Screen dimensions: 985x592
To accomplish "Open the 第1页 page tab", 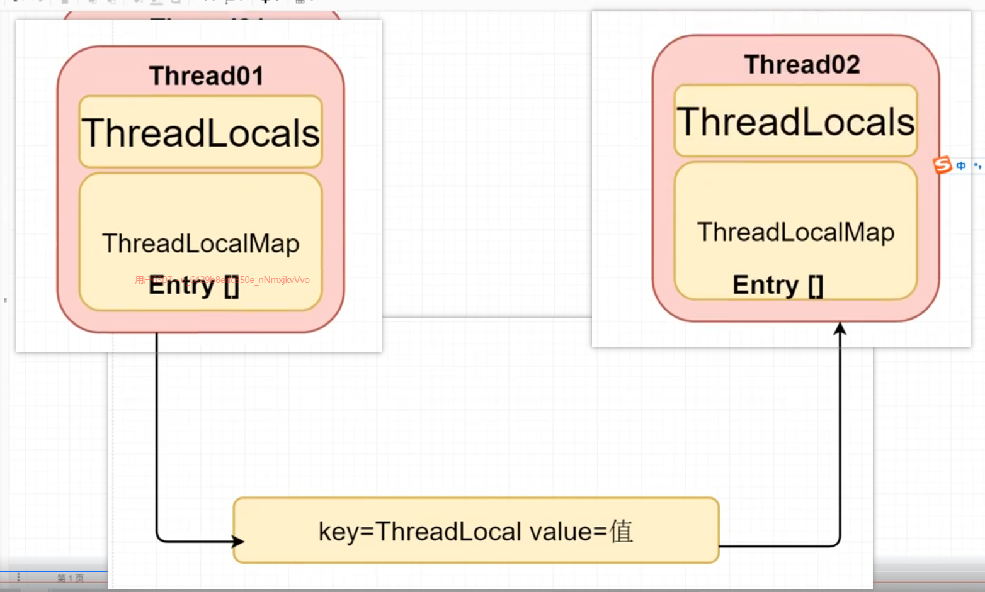I will pyautogui.click(x=70, y=578).
